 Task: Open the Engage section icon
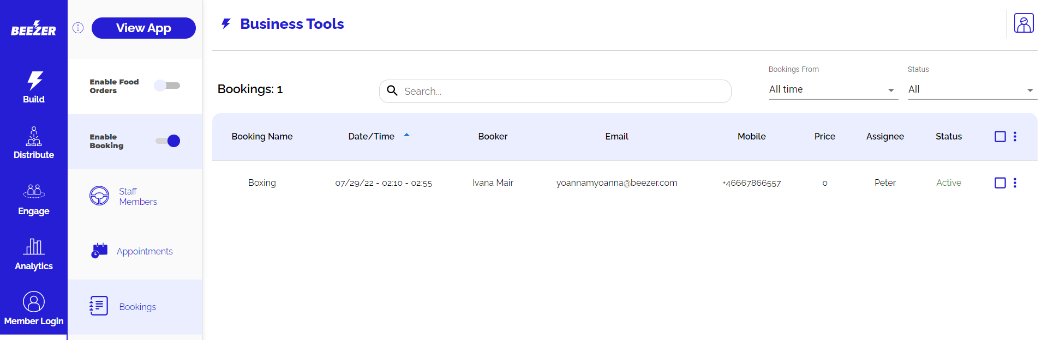click(34, 191)
